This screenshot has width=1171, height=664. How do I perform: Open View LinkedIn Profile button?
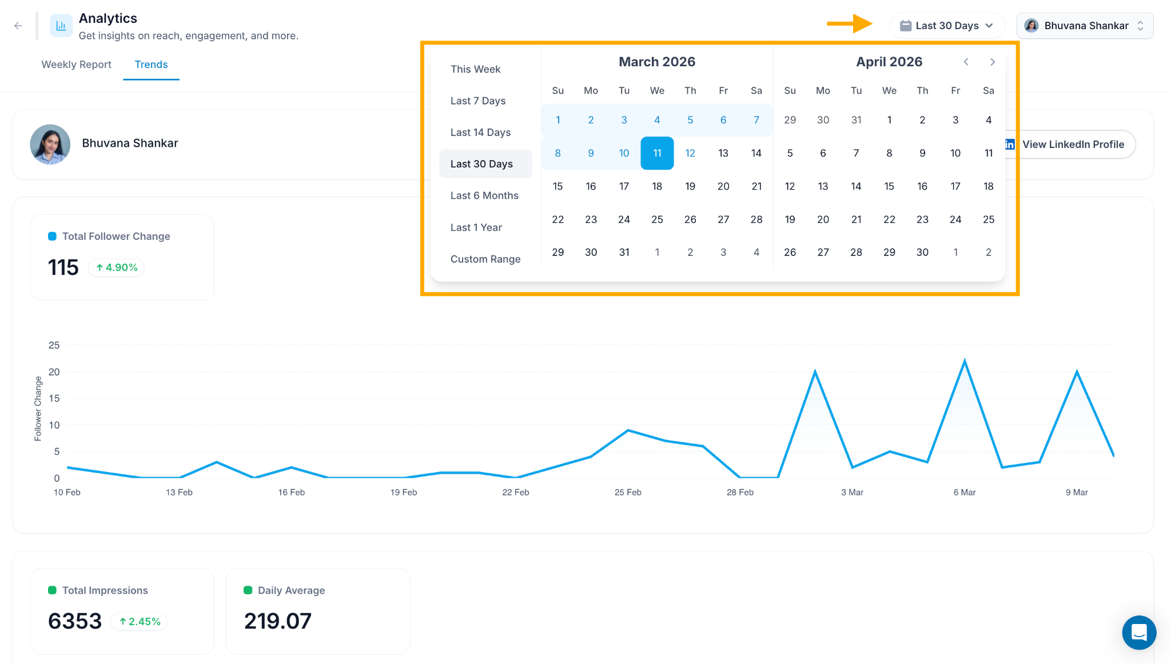(1068, 145)
